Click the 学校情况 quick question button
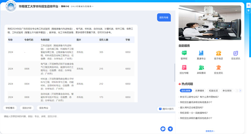Screen dimensions: 251x134 click(10, 108)
